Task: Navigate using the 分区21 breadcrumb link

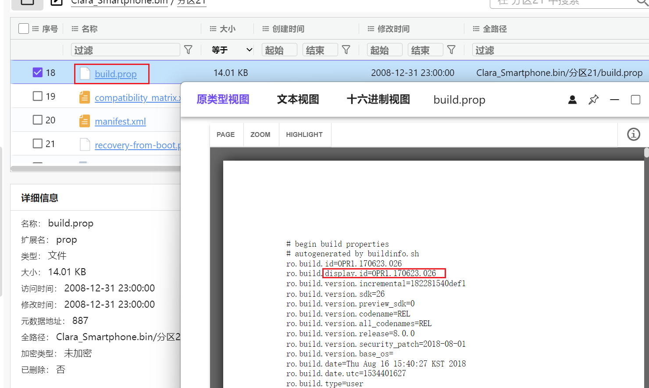Action: (x=191, y=2)
